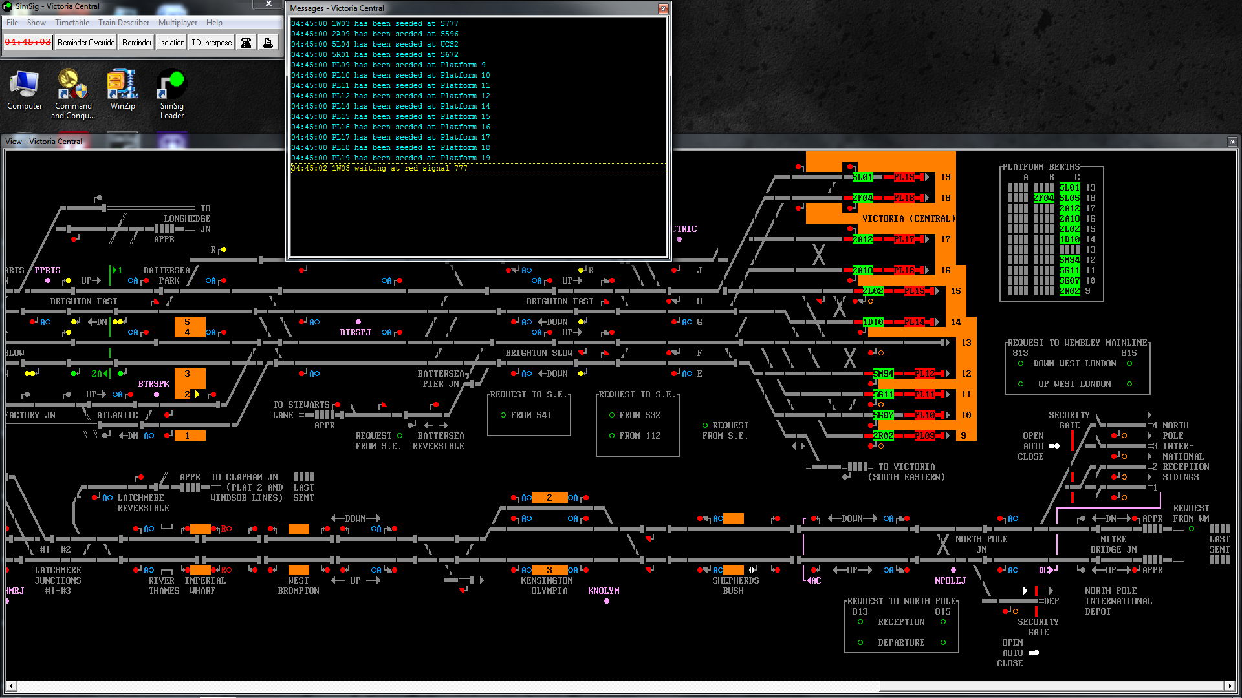Click the paused clock 04:45:03 button
Image resolution: width=1242 pixels, height=698 pixels.
(x=28, y=42)
